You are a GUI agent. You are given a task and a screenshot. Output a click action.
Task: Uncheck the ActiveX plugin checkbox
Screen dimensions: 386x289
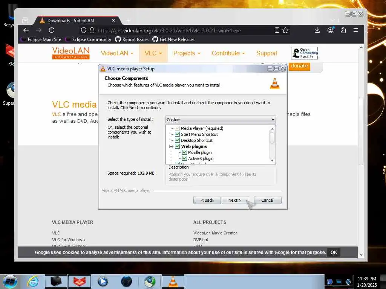(184, 158)
